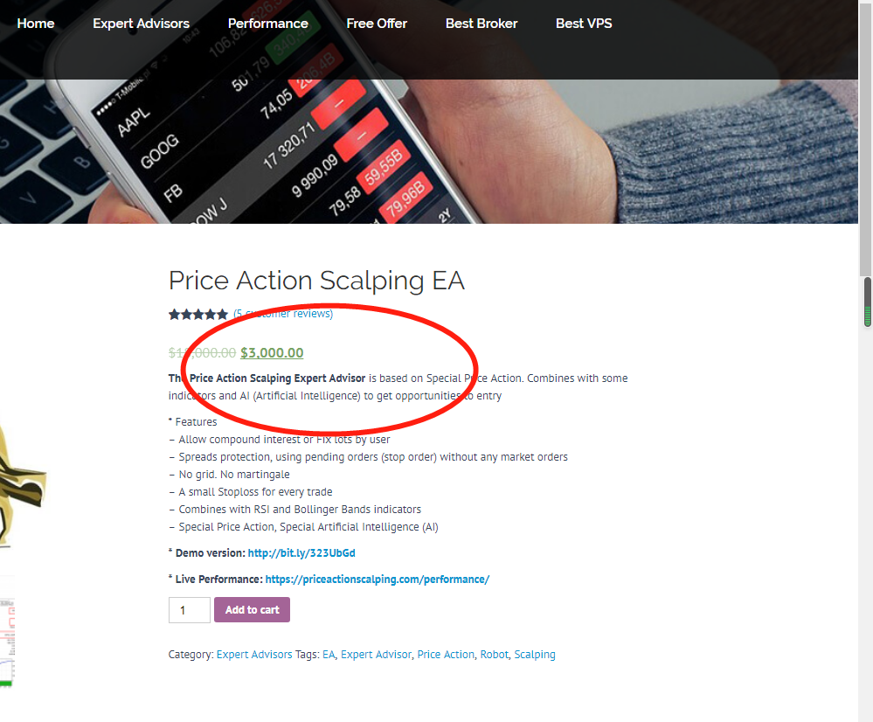Click the $3,000.00 sale price
This screenshot has height=722, width=873.
(x=272, y=353)
